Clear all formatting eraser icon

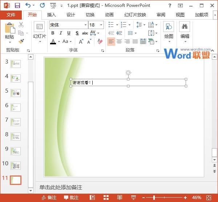100,41
